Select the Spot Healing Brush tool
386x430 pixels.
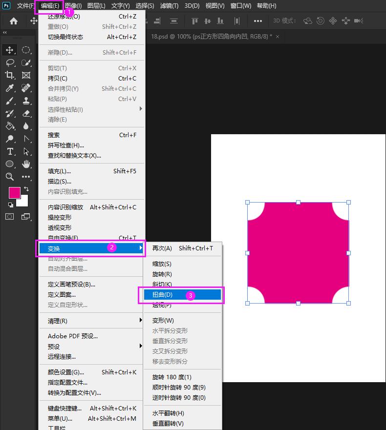pyautogui.click(x=26, y=88)
